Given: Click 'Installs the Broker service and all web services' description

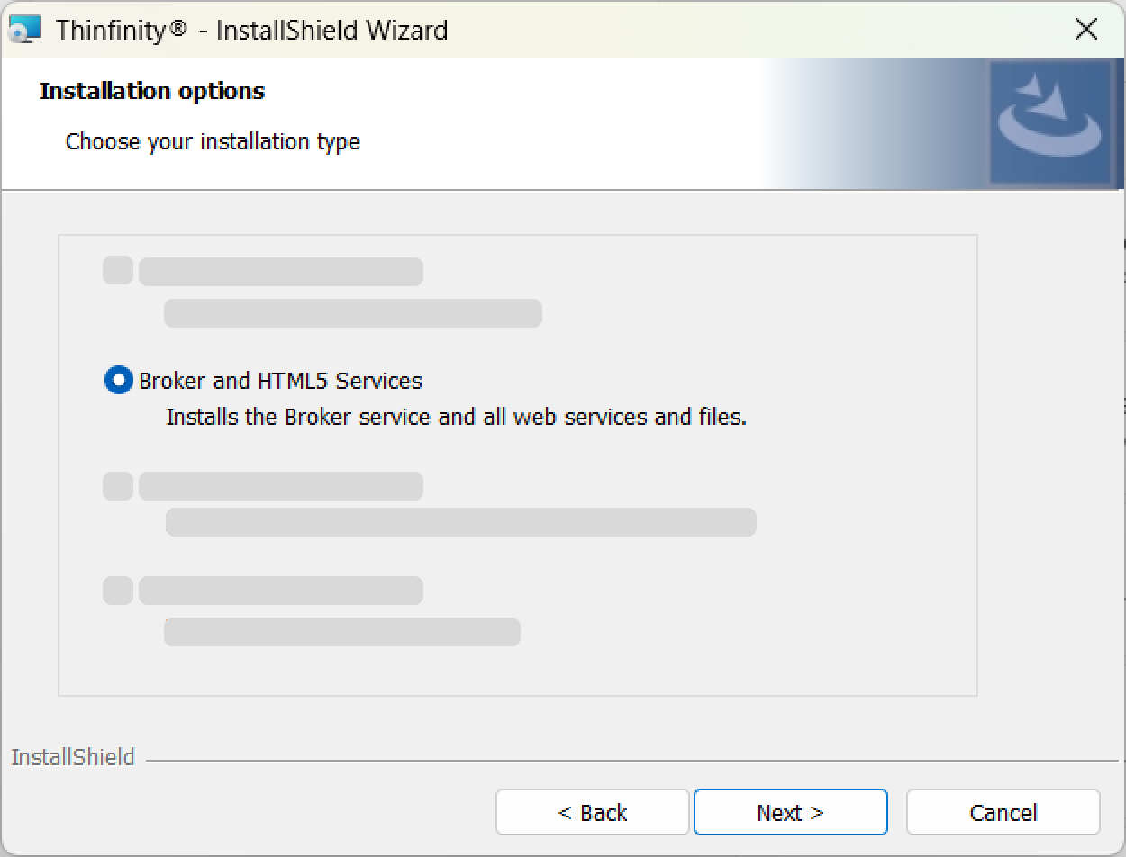Looking at the screenshot, I should click(x=457, y=418).
